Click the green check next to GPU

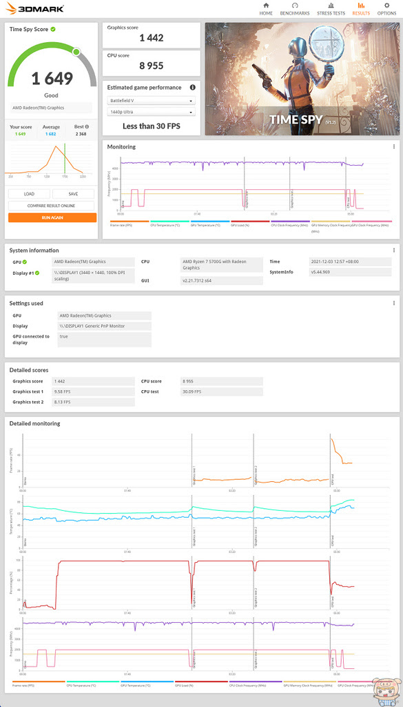coord(25,262)
